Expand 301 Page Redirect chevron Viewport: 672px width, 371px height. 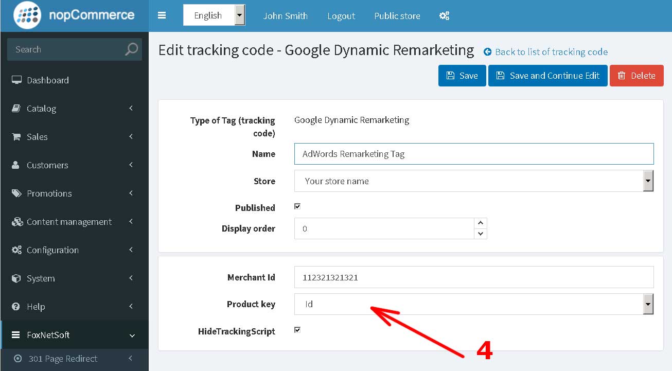(131, 358)
